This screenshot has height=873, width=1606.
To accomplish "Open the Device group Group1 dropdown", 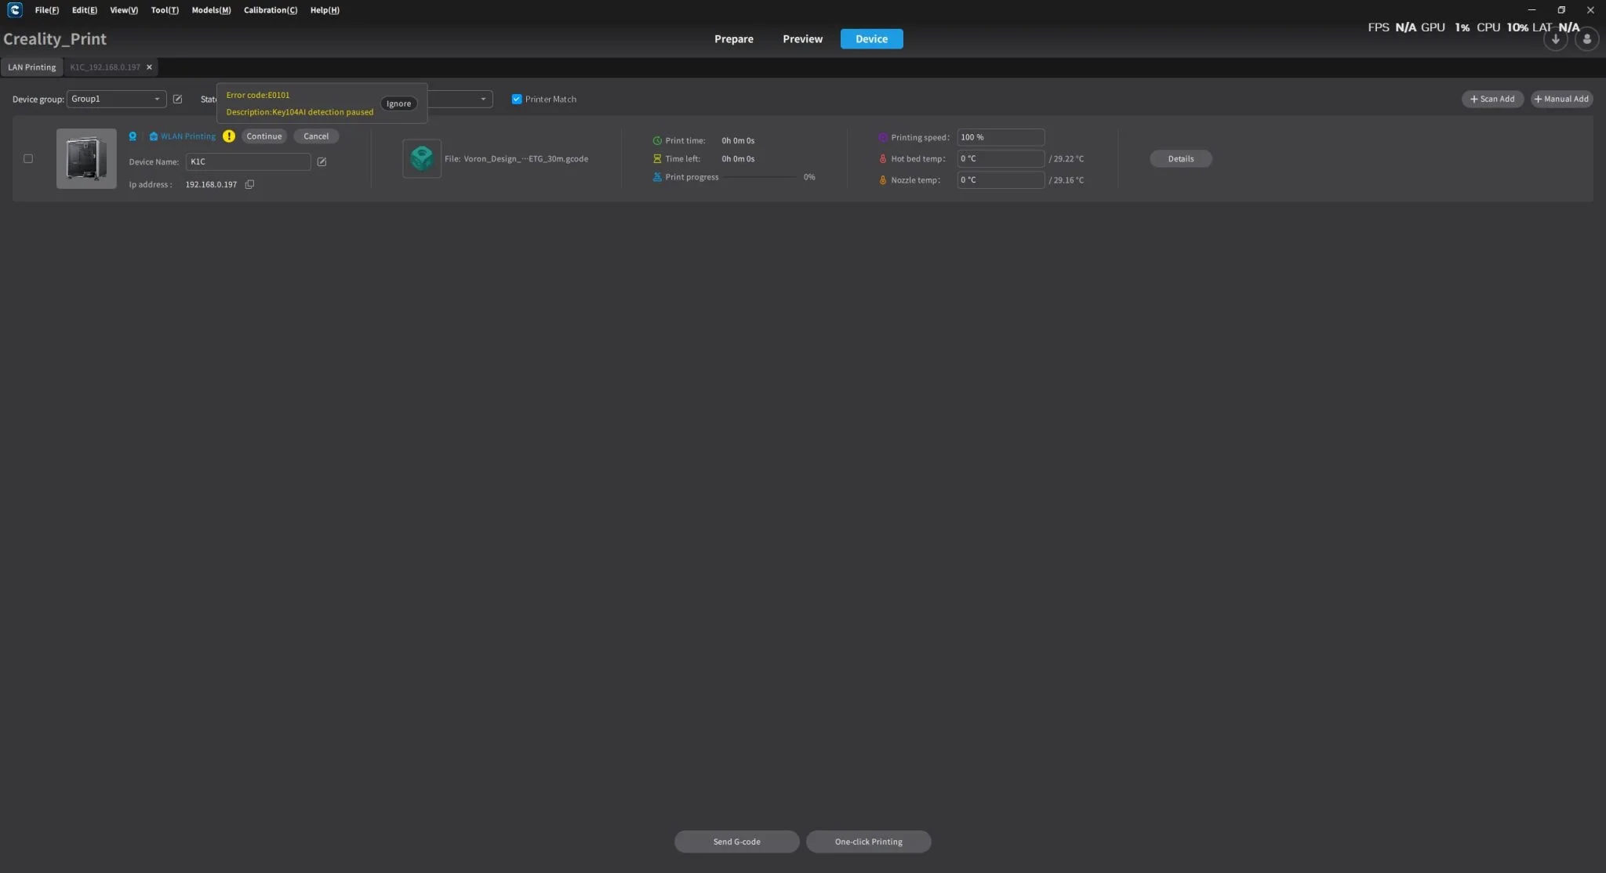I will (116, 100).
